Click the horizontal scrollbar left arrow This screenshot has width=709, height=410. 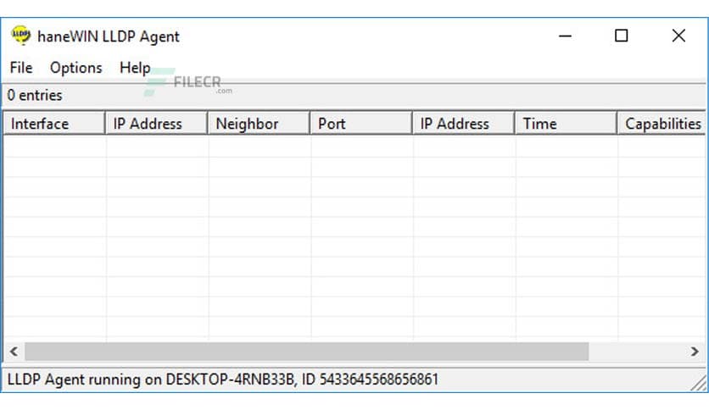pos(14,352)
